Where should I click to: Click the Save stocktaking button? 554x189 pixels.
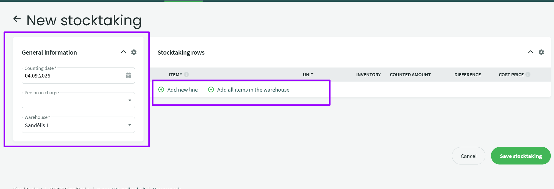pyautogui.click(x=521, y=156)
